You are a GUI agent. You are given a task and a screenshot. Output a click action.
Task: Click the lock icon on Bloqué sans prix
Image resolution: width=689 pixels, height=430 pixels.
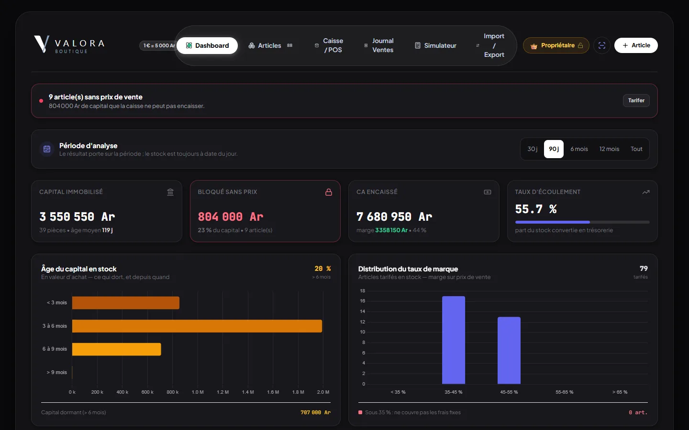point(329,192)
